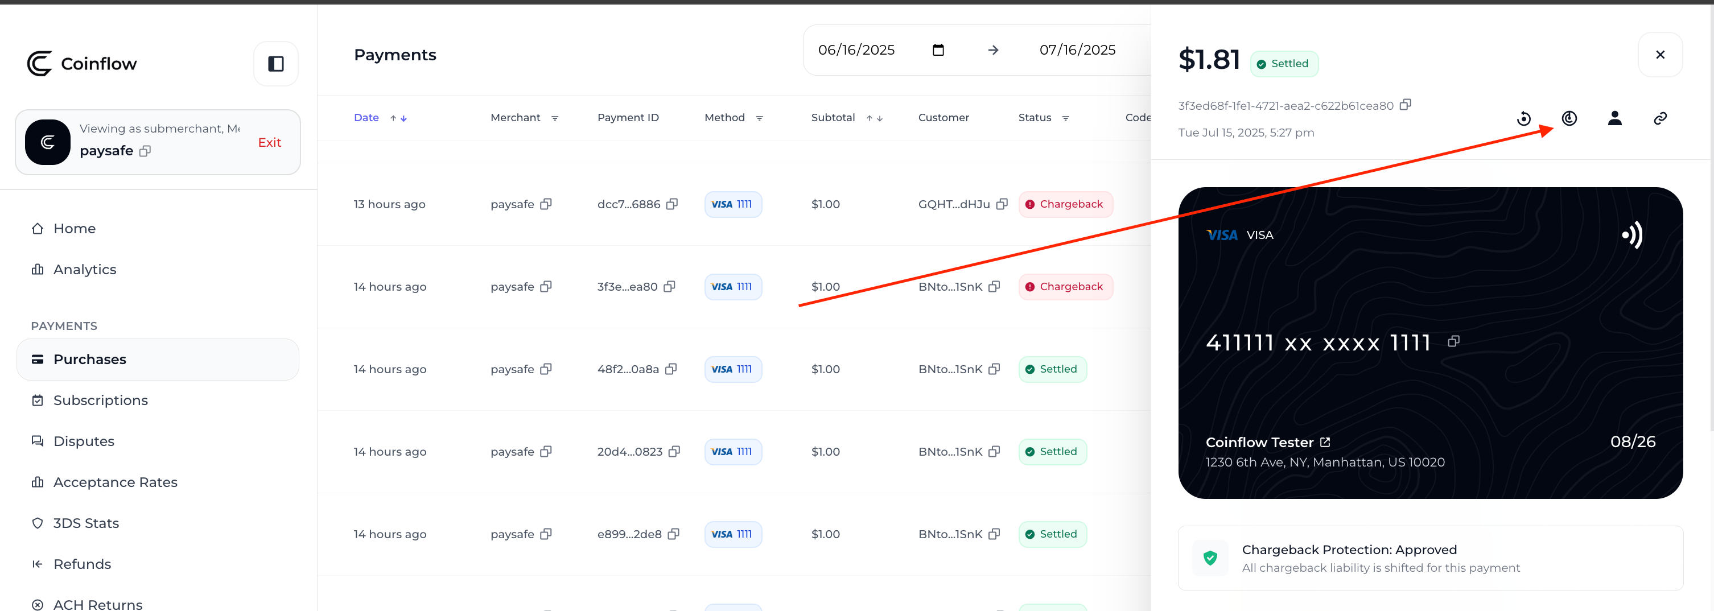This screenshot has width=1714, height=611.
Task: Open payment history clock icon
Action: (x=1569, y=118)
